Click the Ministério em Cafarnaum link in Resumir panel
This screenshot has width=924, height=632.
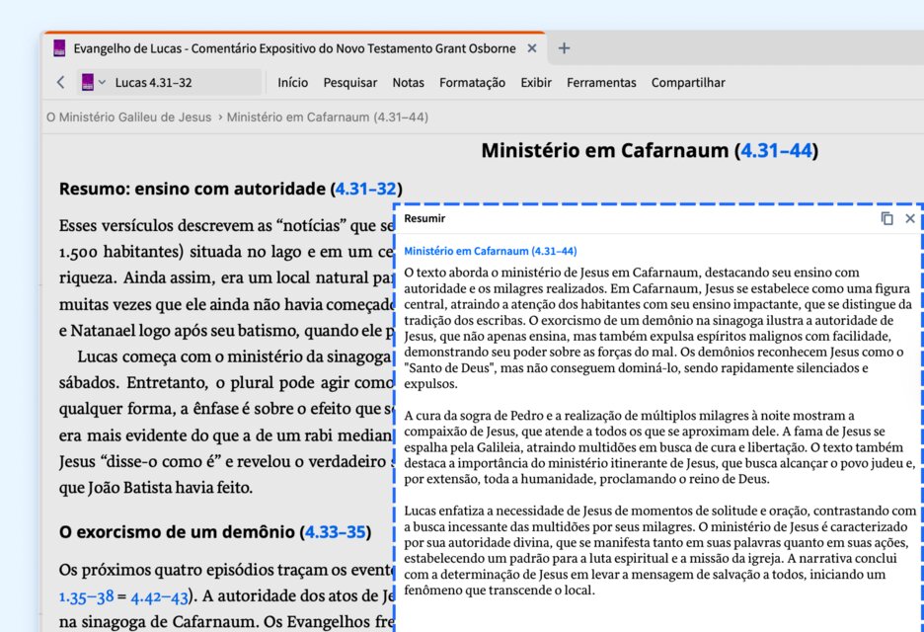click(x=491, y=251)
